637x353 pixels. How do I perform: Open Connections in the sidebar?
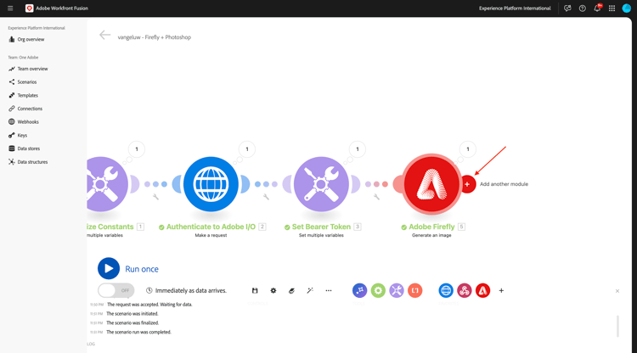click(x=25, y=109)
